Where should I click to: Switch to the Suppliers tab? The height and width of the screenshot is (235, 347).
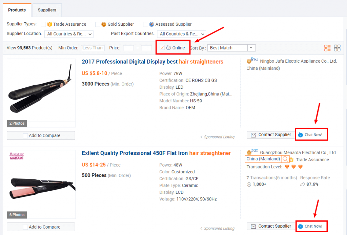click(x=47, y=10)
